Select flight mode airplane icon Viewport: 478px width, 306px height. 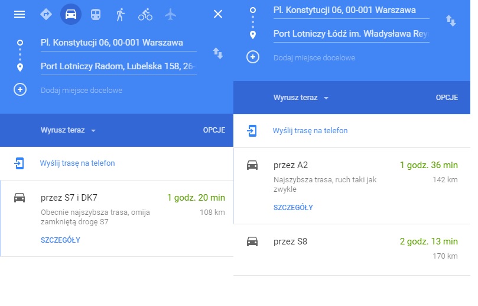pos(170,14)
